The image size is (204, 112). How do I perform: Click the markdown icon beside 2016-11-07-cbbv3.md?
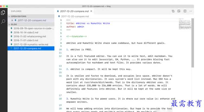click(11, 40)
